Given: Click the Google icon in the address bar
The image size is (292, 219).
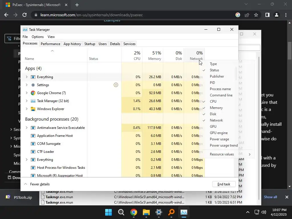Looking at the screenshot, I should pyautogui.click(x=238, y=15).
